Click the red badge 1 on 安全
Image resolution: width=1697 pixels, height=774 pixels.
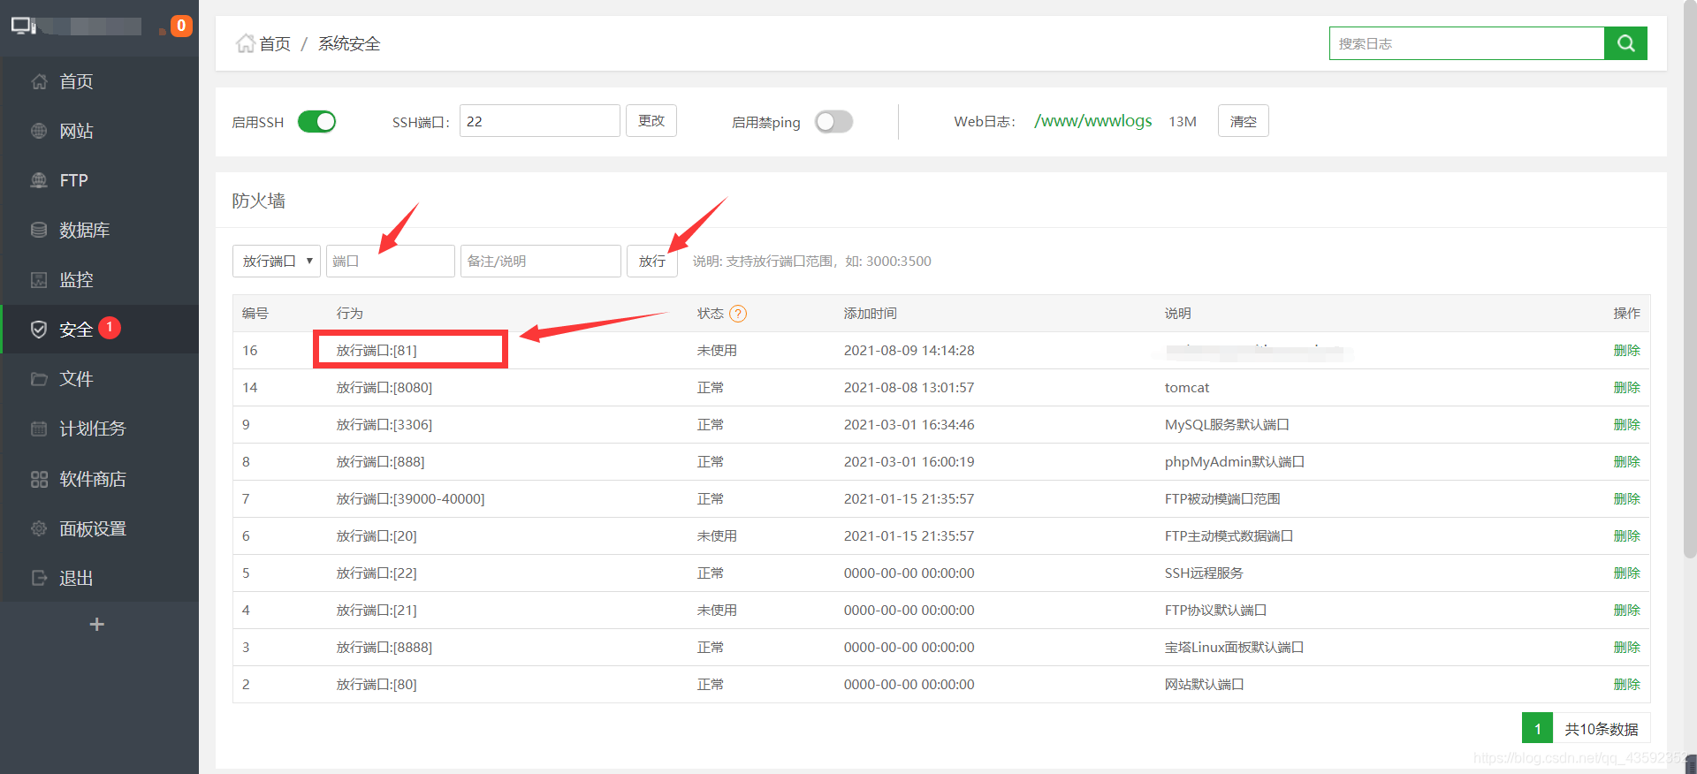110,327
